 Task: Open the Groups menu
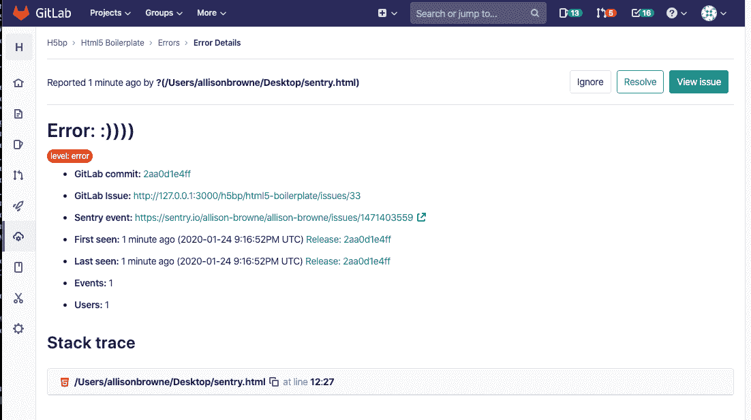pos(163,12)
